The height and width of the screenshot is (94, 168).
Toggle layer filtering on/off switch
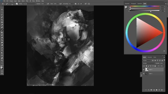pos(164,60)
